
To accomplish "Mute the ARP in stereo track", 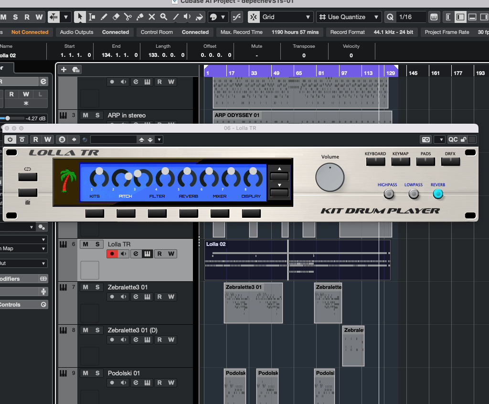I will pos(85,115).
